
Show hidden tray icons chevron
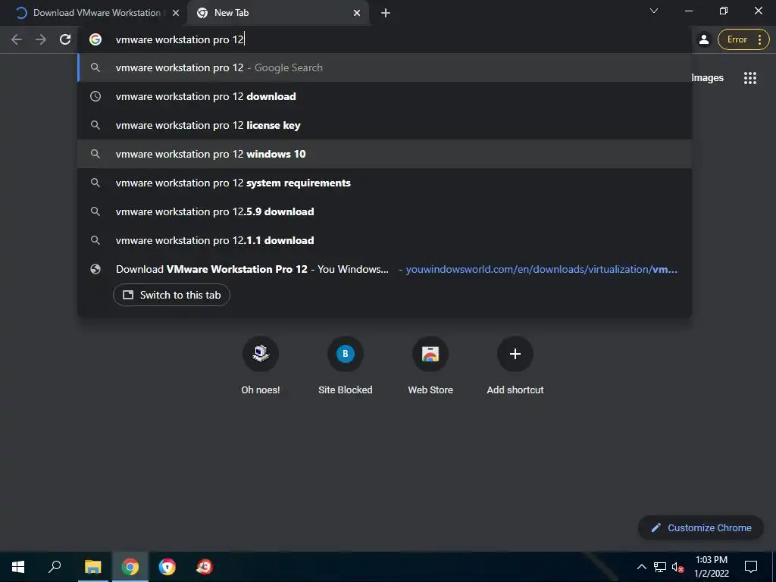pyautogui.click(x=641, y=567)
